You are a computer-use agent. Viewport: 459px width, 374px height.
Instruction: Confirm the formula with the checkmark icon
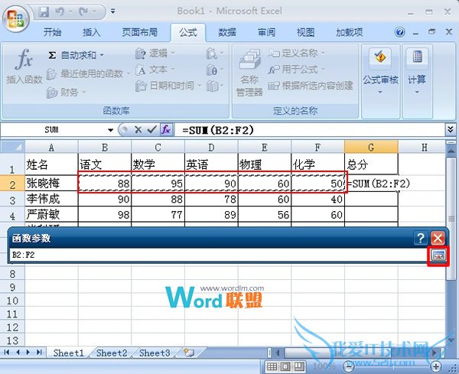151,130
